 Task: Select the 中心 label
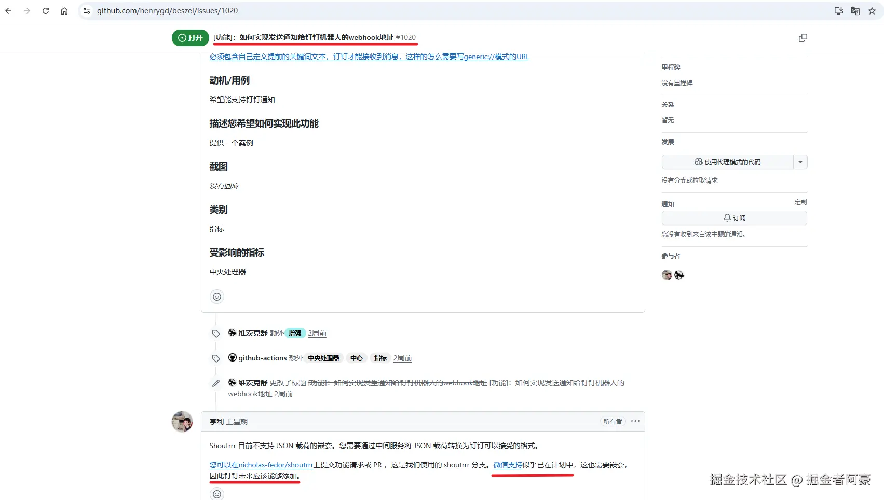pos(357,358)
